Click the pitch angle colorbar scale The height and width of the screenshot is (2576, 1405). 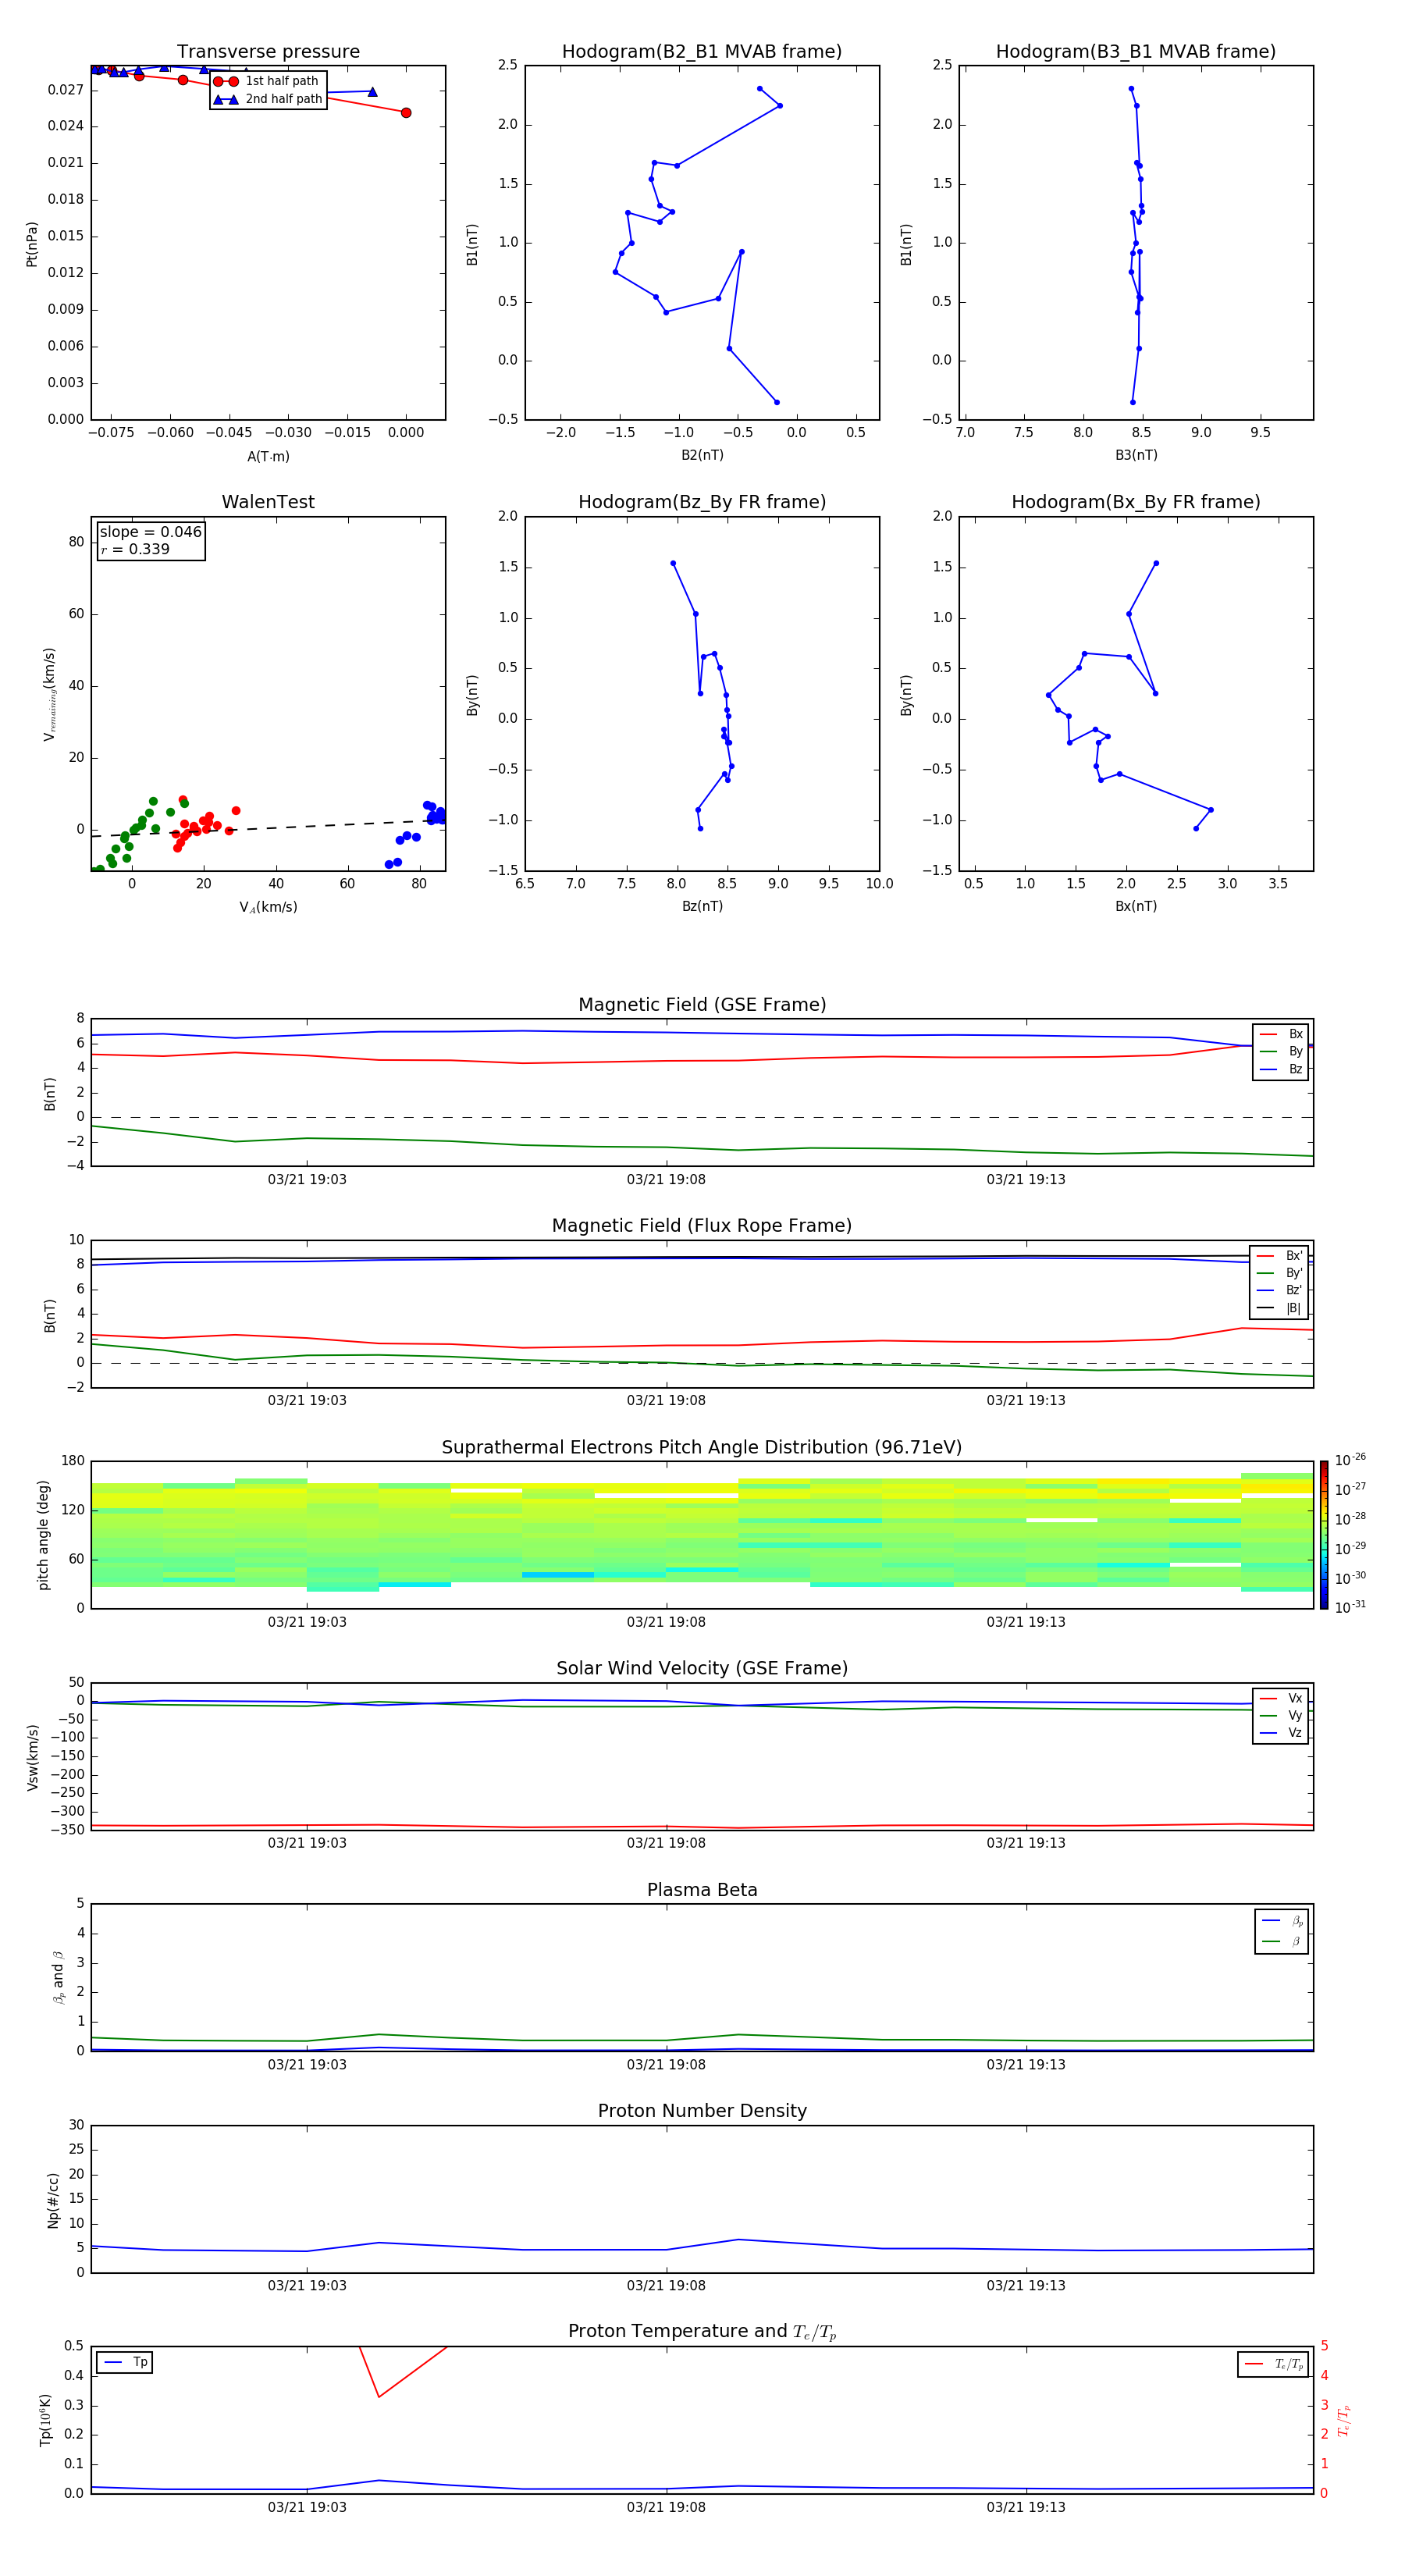(1324, 1535)
